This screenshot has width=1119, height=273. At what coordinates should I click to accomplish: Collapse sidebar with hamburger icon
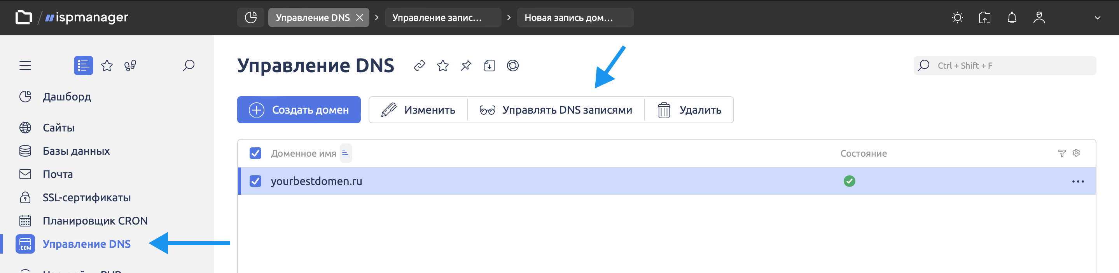pos(25,66)
